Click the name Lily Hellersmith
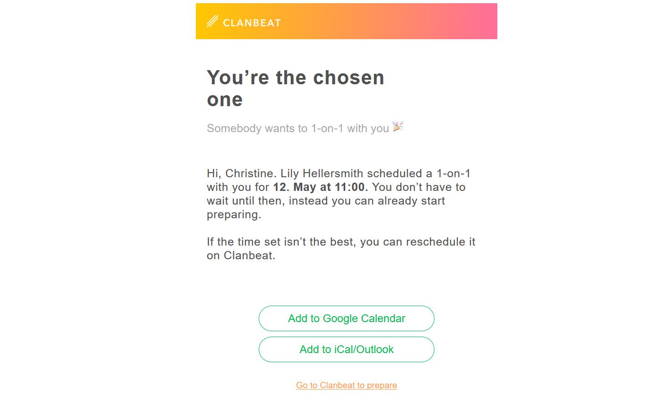This screenshot has height=395, width=654. (322, 174)
